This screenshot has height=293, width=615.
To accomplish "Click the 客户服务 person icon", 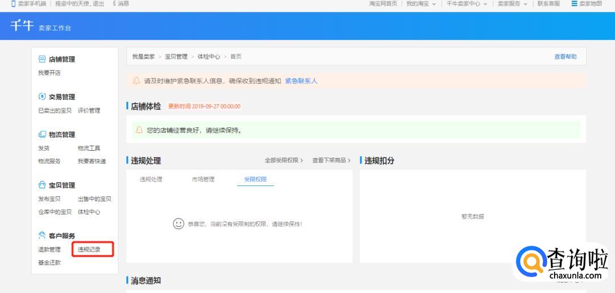I will 42,236.
